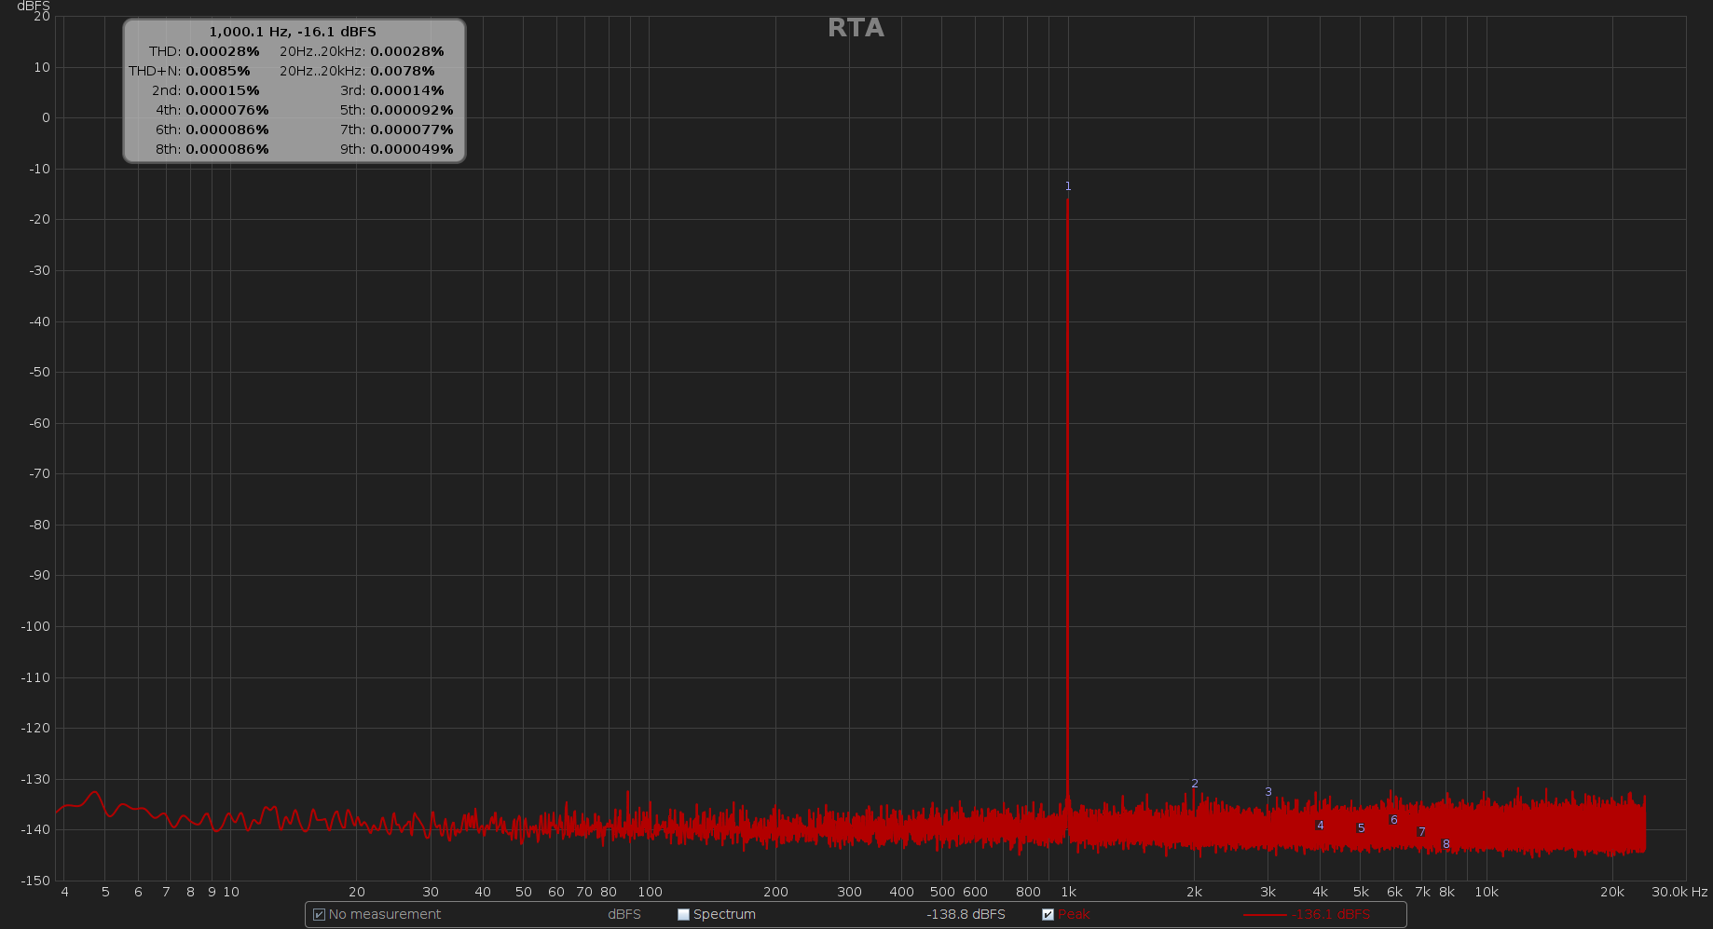This screenshot has width=1713, height=929.
Task: Click the 7th harmonic value 0.000077%
Action: [412, 130]
